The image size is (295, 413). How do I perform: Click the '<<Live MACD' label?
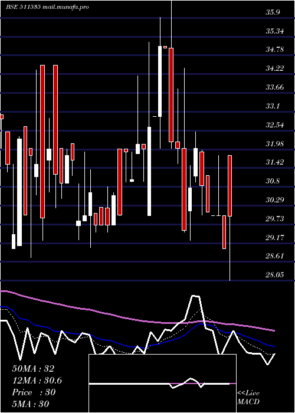[248, 398]
